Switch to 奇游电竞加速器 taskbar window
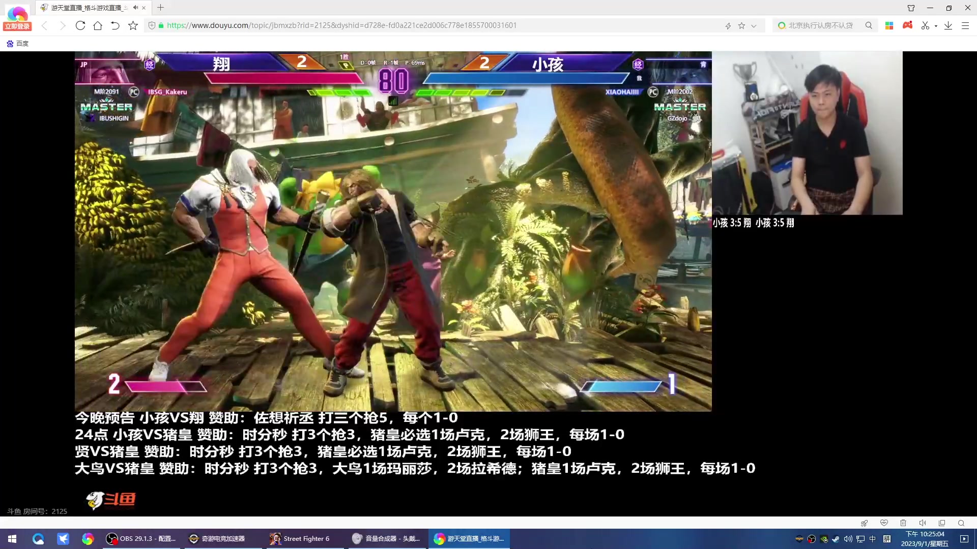977x549 pixels. coord(223,539)
